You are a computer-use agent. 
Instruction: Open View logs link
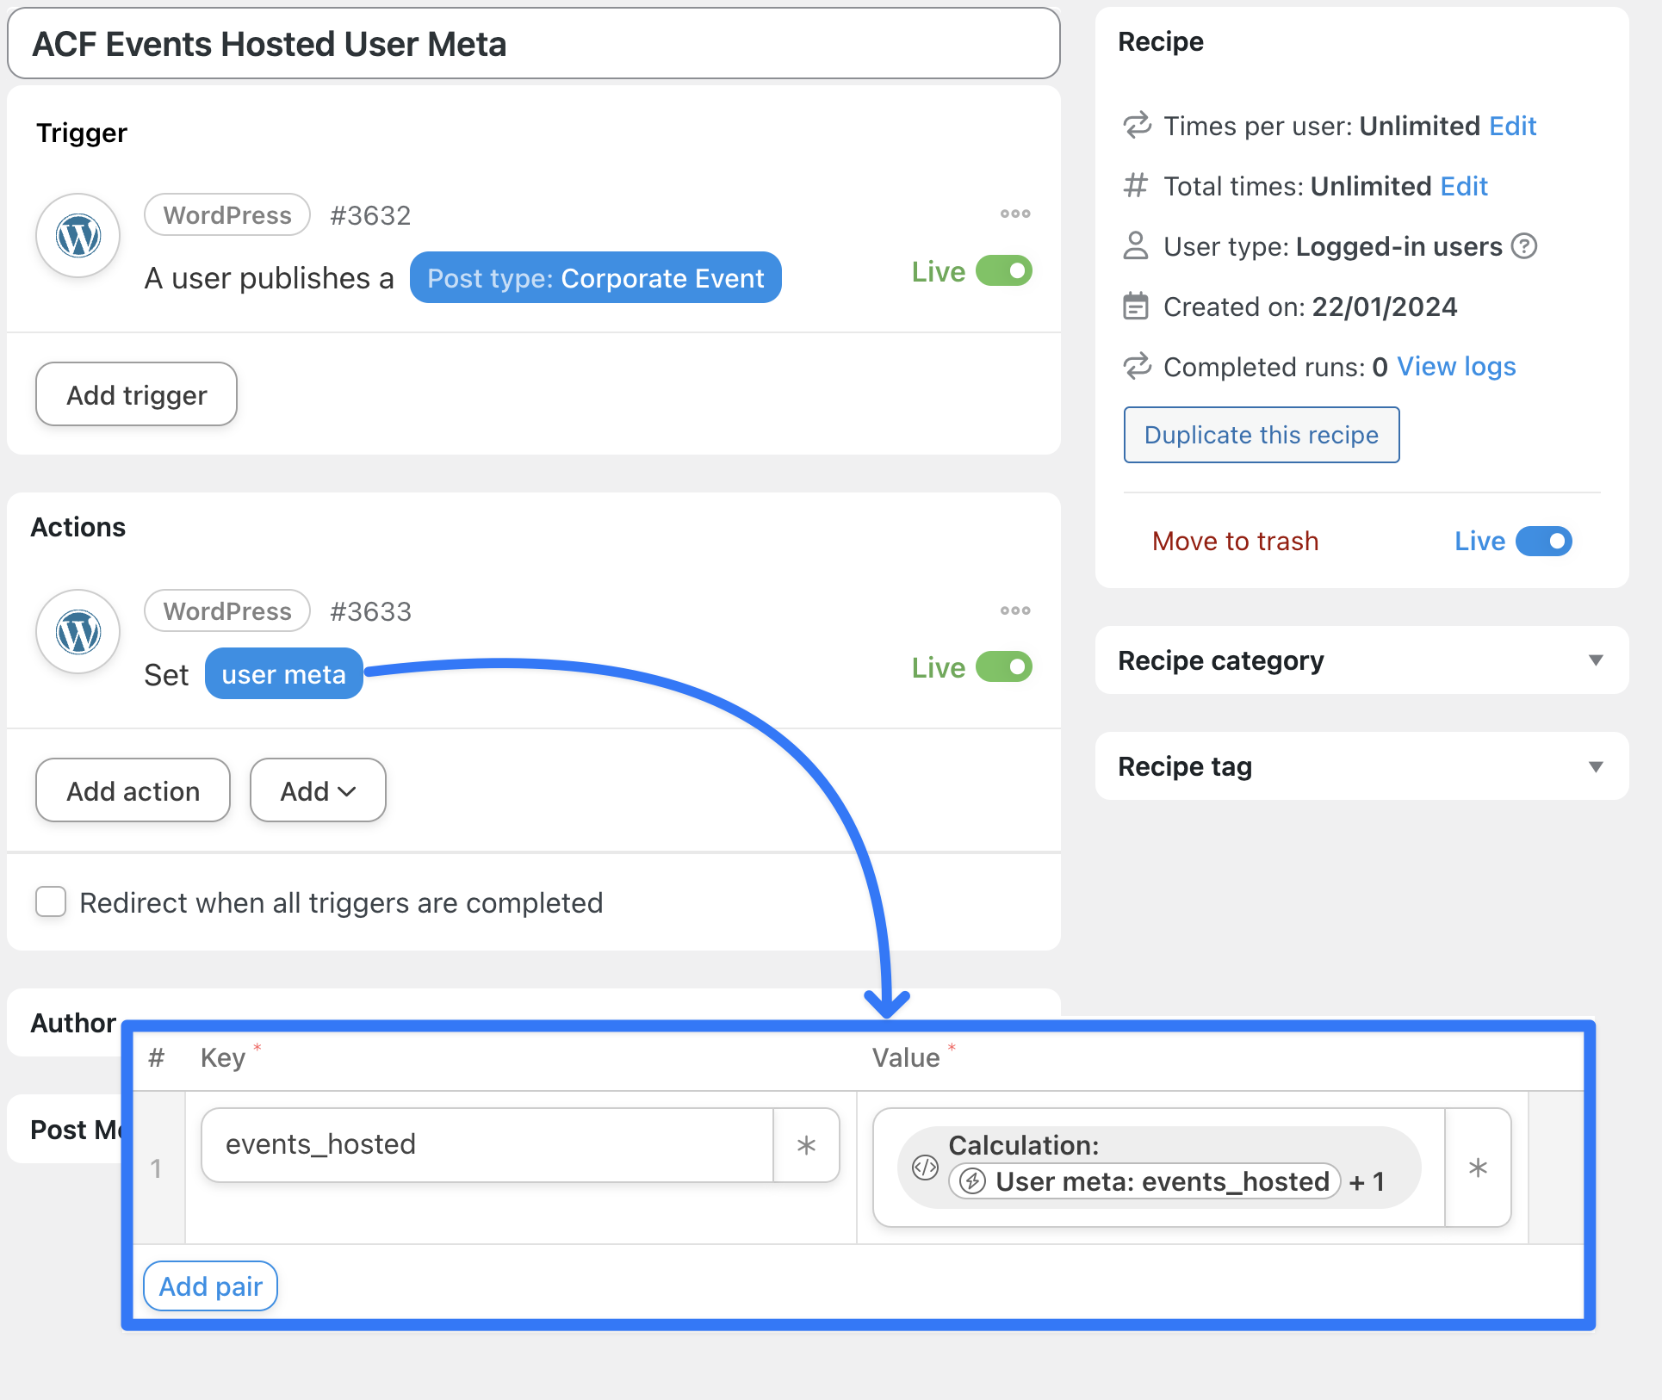click(1455, 367)
